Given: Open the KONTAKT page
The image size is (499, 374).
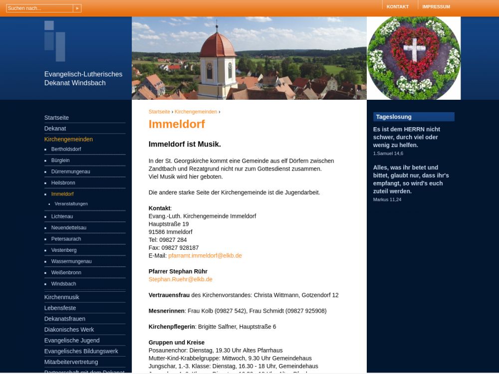Looking at the screenshot, I should tap(397, 6).
